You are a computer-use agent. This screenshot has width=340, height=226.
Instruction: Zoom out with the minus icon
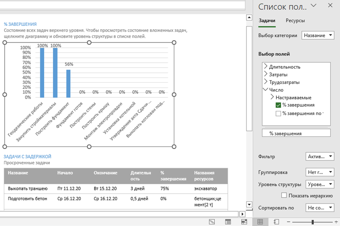(288, 222)
